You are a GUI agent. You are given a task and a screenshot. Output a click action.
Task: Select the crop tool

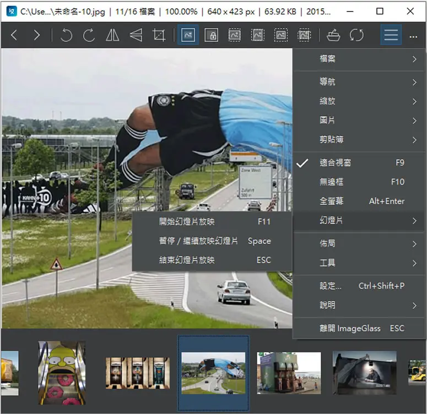click(159, 35)
